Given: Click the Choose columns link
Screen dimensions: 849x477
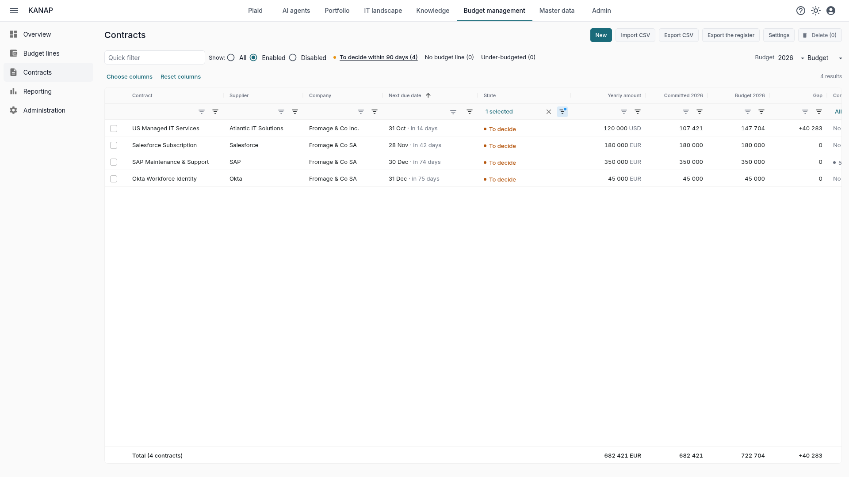Looking at the screenshot, I should 130,77.
